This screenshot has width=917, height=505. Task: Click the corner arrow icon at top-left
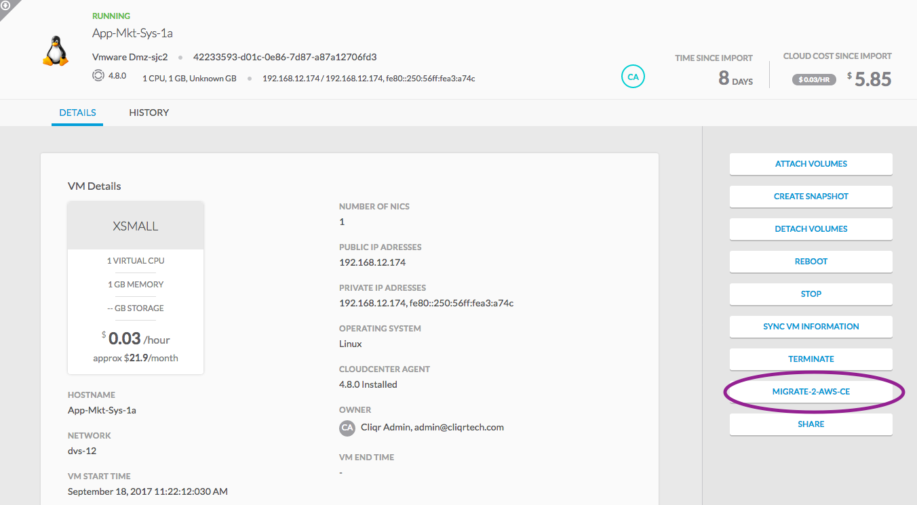(x=6, y=6)
